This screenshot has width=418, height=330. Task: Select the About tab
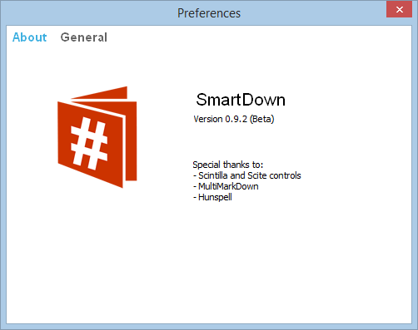[30, 37]
